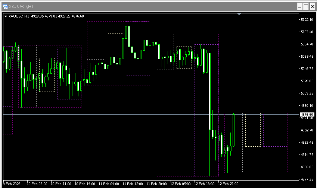Screen dimensions: 317x188
Task: Close the XAUUSD,H1 chart window
Action: click(x=313, y=7)
